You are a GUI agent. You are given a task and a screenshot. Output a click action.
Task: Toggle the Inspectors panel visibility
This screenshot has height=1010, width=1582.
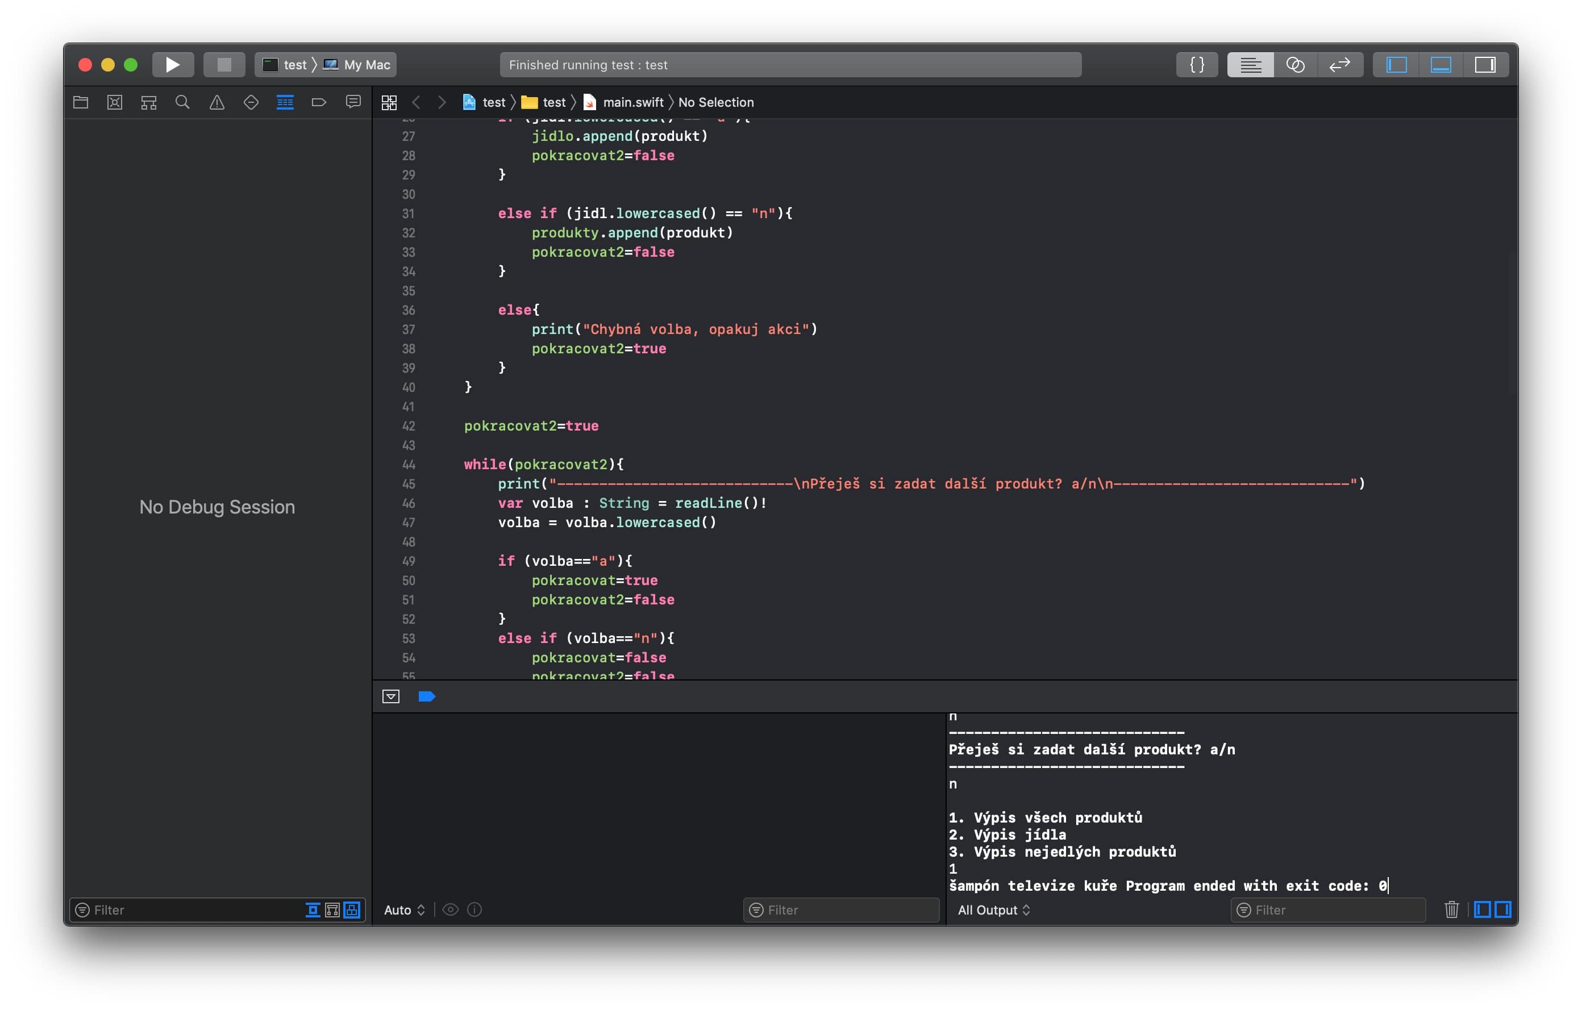1485,64
